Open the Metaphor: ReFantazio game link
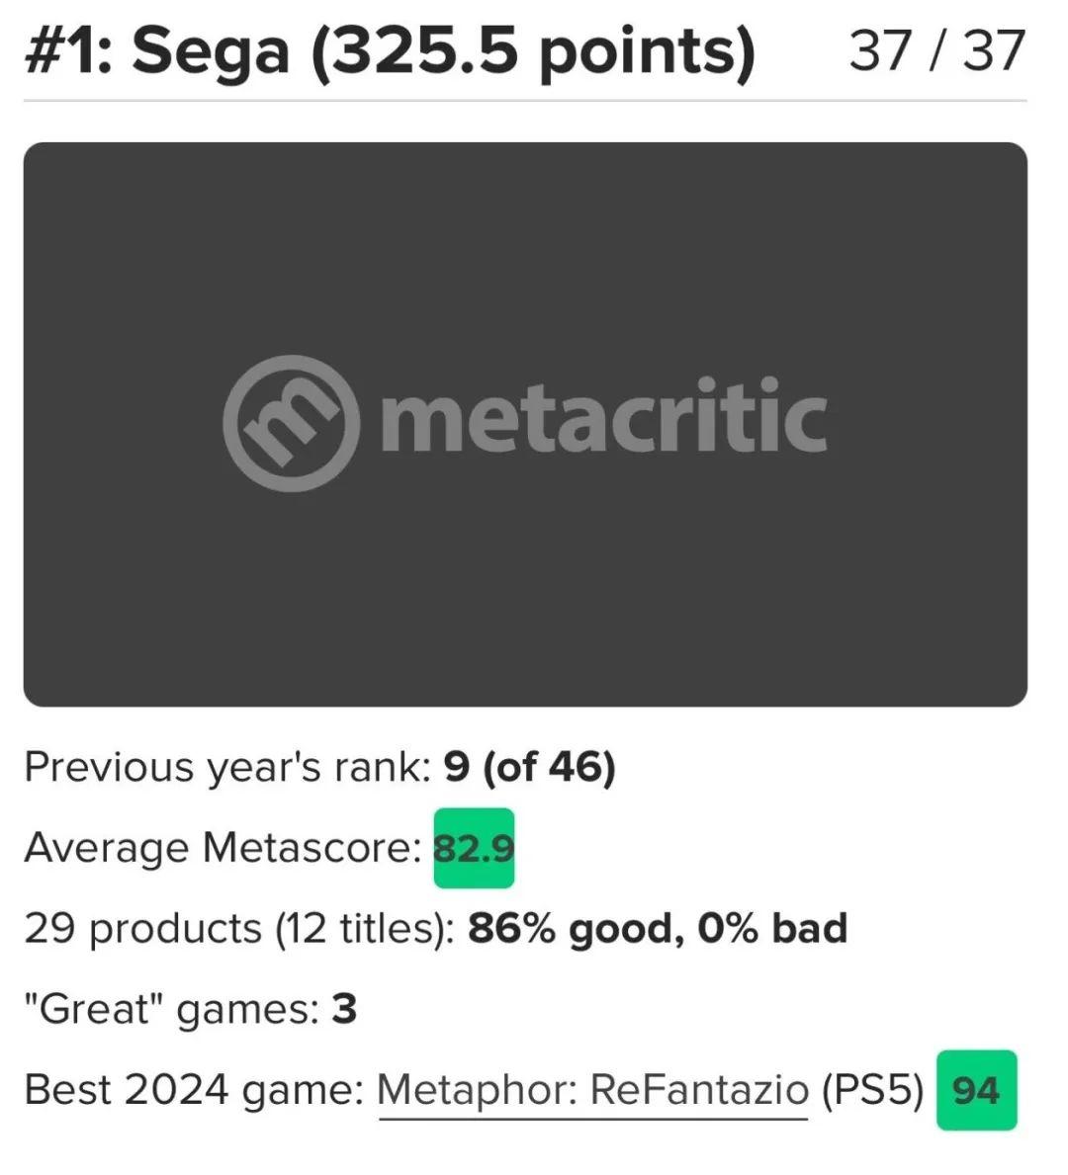This screenshot has height=1175, width=1068. pyautogui.click(x=592, y=1091)
